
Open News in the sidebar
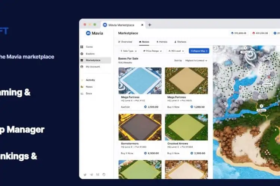coord(95,87)
